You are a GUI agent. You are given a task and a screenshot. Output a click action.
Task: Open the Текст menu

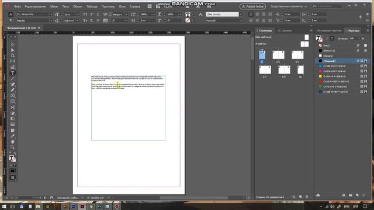(65, 6)
